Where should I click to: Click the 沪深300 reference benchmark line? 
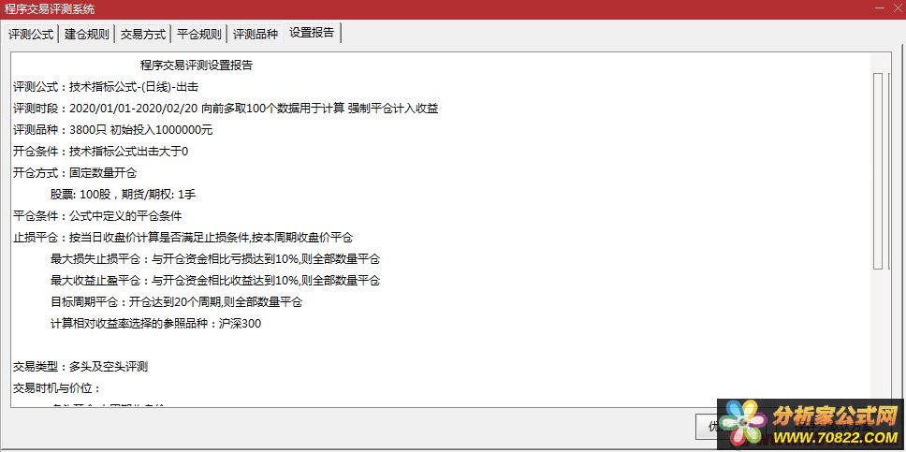click(155, 324)
